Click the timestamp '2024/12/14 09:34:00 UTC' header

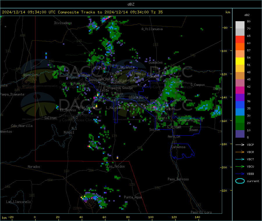[x=29, y=12]
